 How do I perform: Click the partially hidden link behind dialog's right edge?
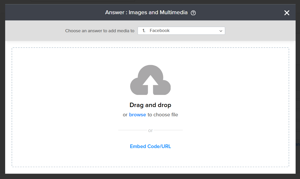point(298,144)
